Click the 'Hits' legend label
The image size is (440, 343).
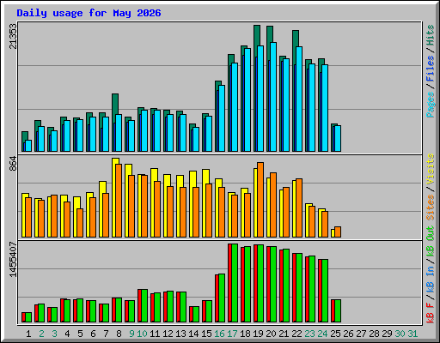(430, 35)
